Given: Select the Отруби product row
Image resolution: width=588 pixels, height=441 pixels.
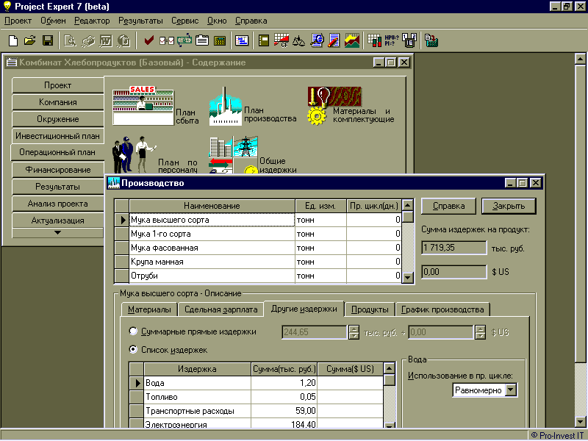Looking at the screenshot, I should [x=258, y=276].
